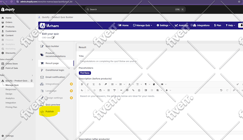The width and height of the screenshot is (243, 140).
Task: Open the Plan page
Action: 218,25
